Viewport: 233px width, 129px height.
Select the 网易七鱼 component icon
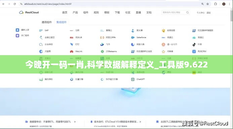[x=133, y=44]
